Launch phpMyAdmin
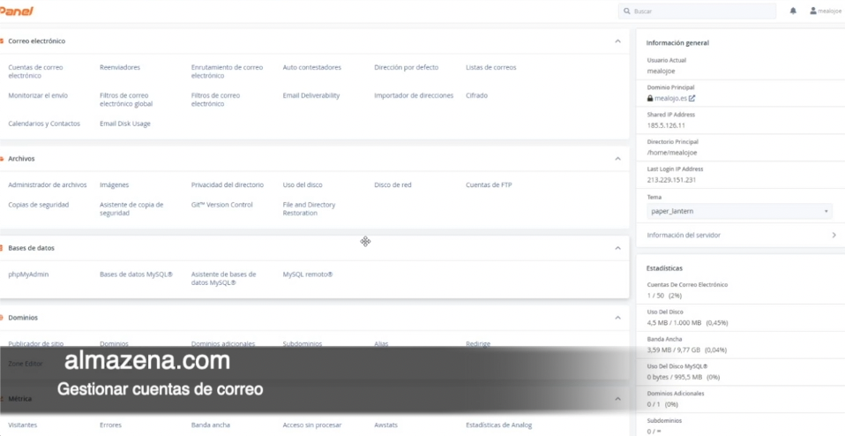Viewport: 845px width, 436px height. click(28, 274)
